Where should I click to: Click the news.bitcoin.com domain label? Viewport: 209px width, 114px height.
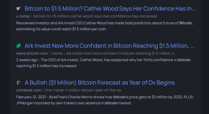coord(32,53)
